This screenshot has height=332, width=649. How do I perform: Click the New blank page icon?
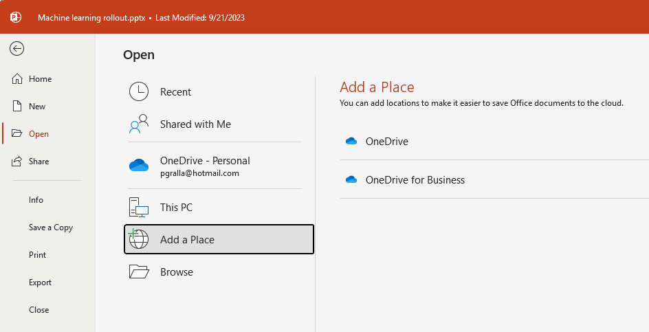tap(17, 106)
